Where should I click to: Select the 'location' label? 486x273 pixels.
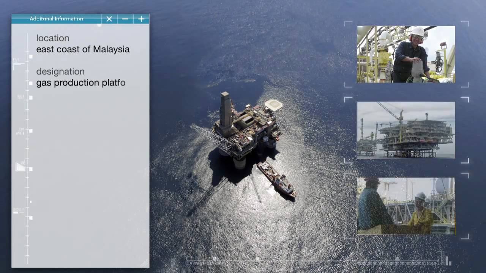click(x=52, y=38)
